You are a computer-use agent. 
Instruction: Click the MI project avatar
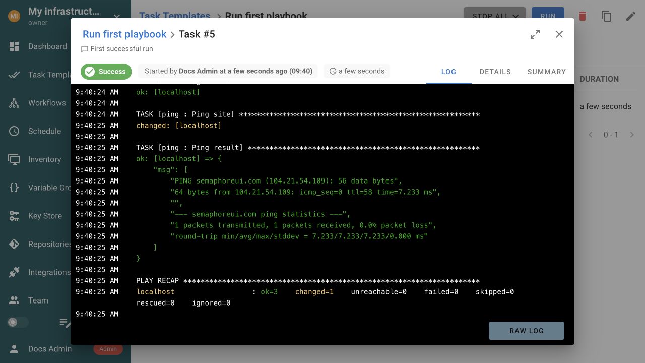coord(14,16)
